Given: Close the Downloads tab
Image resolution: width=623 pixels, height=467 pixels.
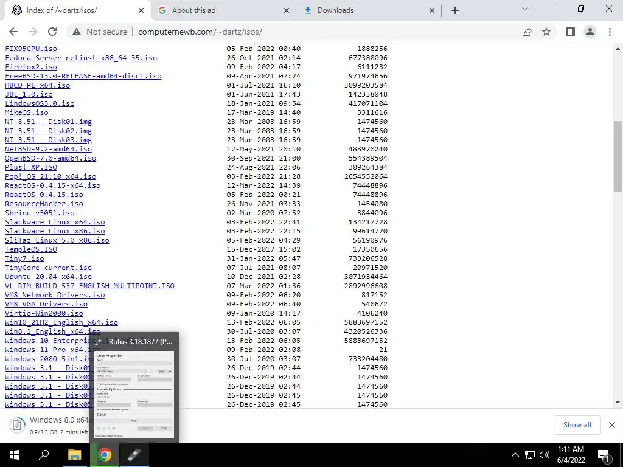Looking at the screenshot, I should tap(432, 10).
